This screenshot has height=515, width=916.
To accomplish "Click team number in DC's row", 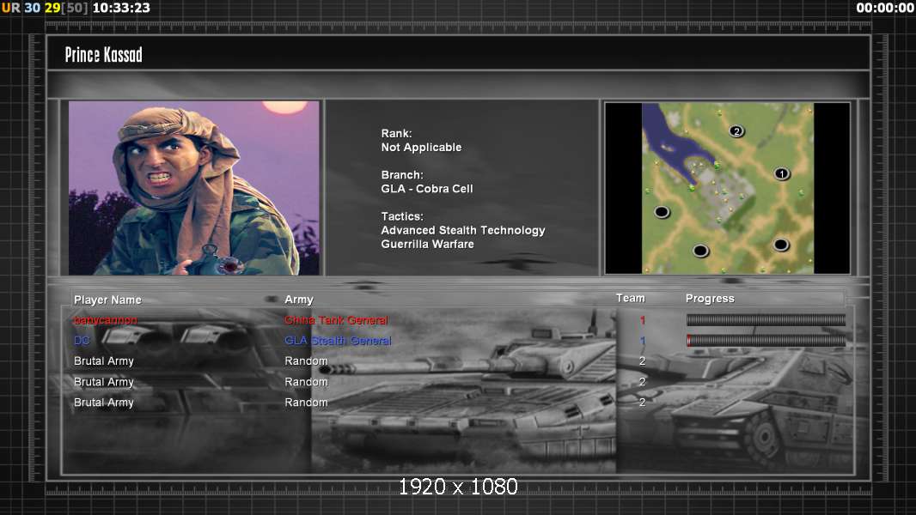I will tap(642, 341).
